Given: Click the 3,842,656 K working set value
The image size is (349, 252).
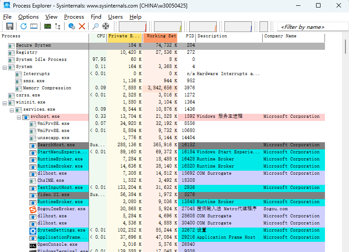Looking at the screenshot, I should [x=162, y=88].
